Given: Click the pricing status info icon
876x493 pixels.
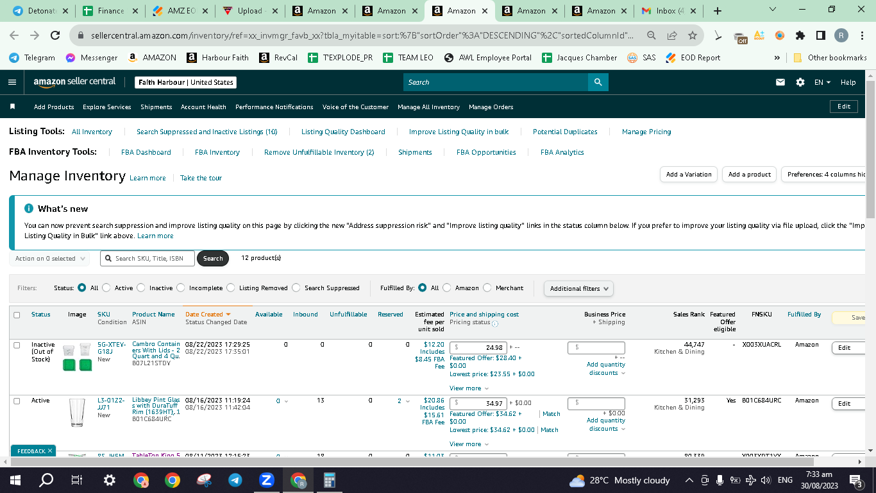Looking at the screenshot, I should [495, 324].
